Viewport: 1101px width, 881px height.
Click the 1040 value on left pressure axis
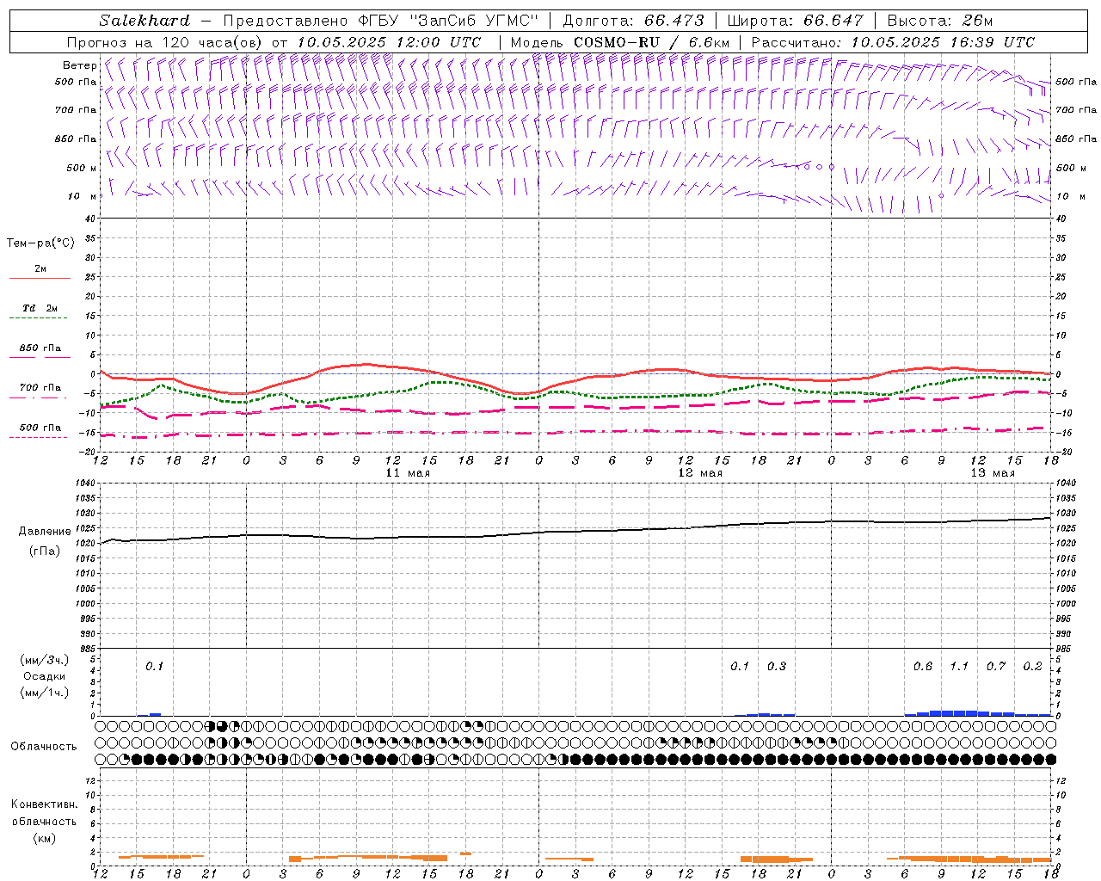click(x=86, y=484)
